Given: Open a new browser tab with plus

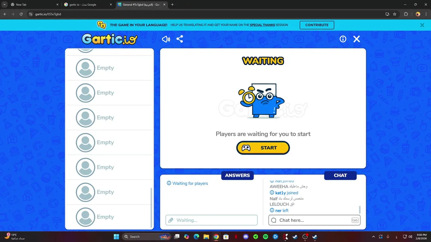Looking at the screenshot, I should 172,5.
